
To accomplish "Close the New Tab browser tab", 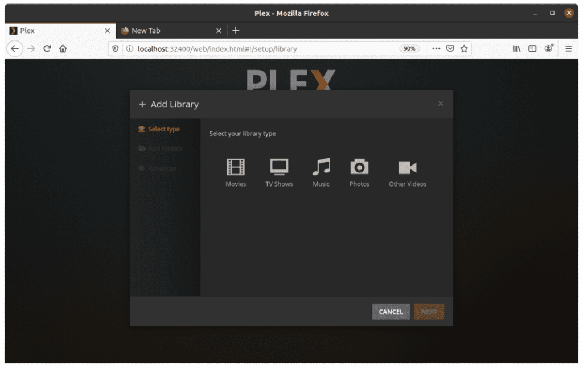I will click(x=219, y=31).
